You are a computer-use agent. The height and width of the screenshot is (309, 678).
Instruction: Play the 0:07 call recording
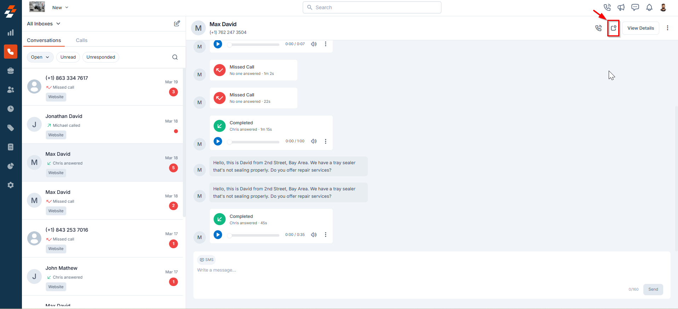pos(218,44)
